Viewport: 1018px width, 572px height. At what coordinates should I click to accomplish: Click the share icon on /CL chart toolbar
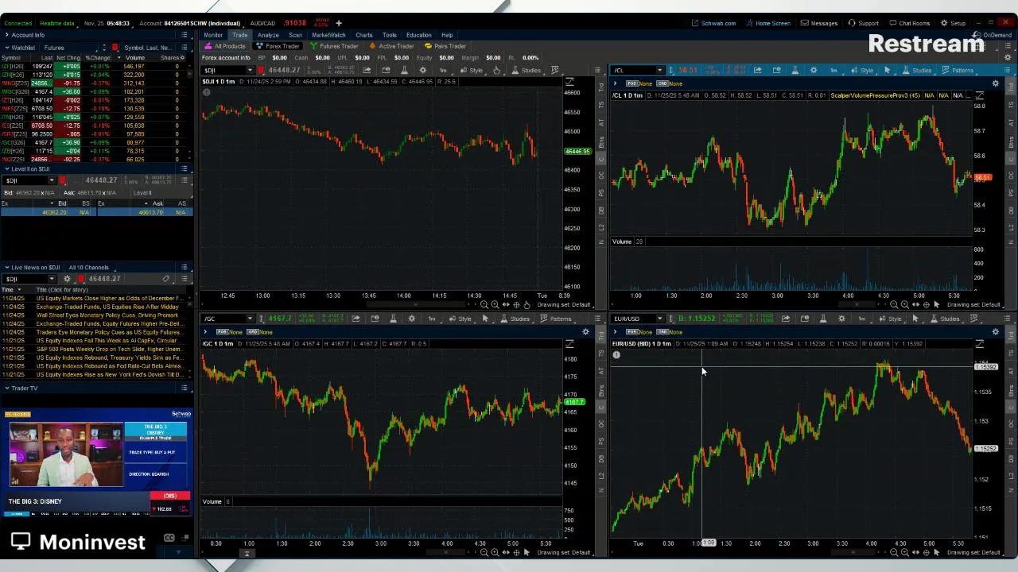point(757,70)
